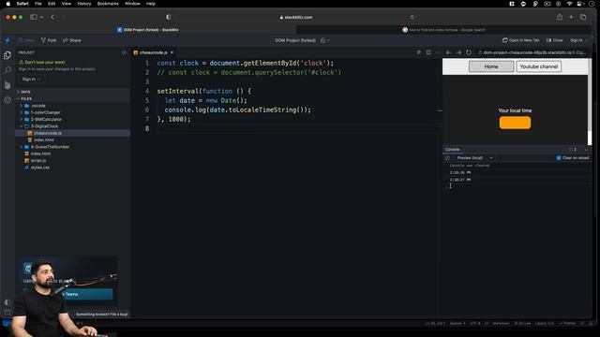Open the project visibility lock dropdown
The height and width of the screenshot is (337, 600).
(x=324, y=40)
